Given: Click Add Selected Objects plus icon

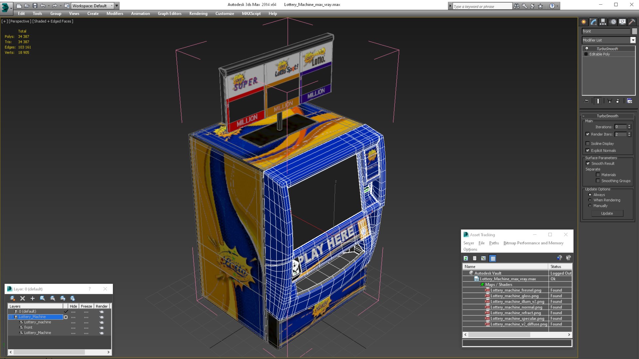Looking at the screenshot, I should [33, 298].
